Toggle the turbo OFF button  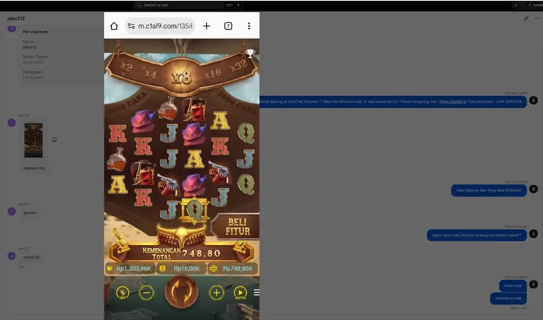[123, 293]
